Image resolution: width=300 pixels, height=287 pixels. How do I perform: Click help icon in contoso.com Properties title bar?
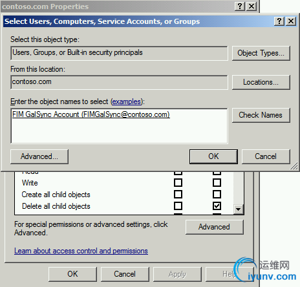240,6
